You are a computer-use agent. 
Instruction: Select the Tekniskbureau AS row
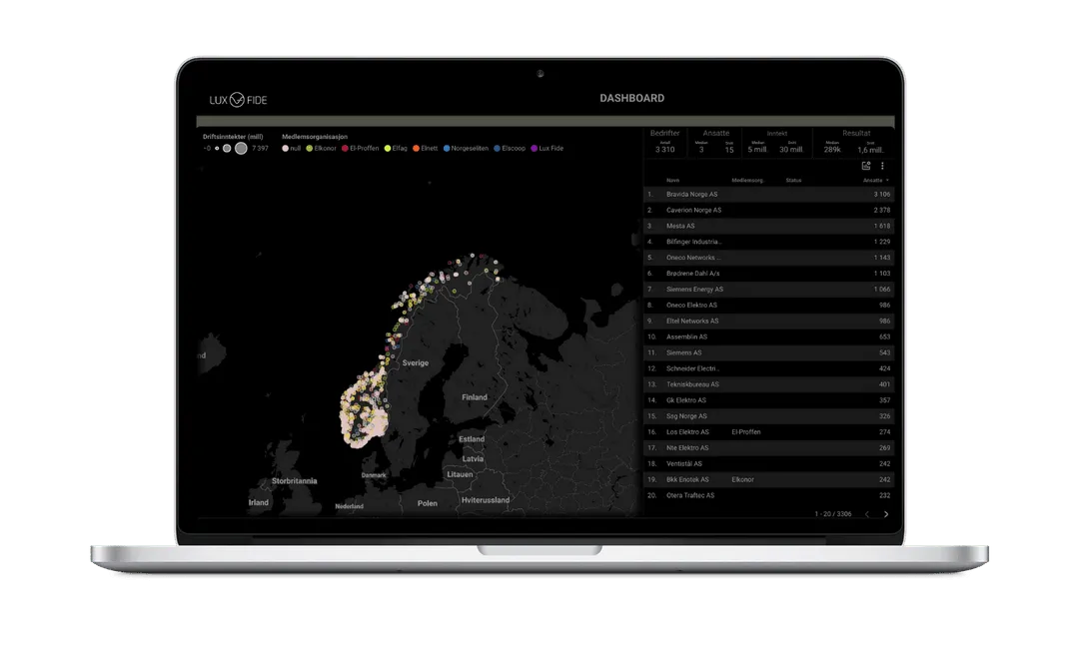(768, 384)
